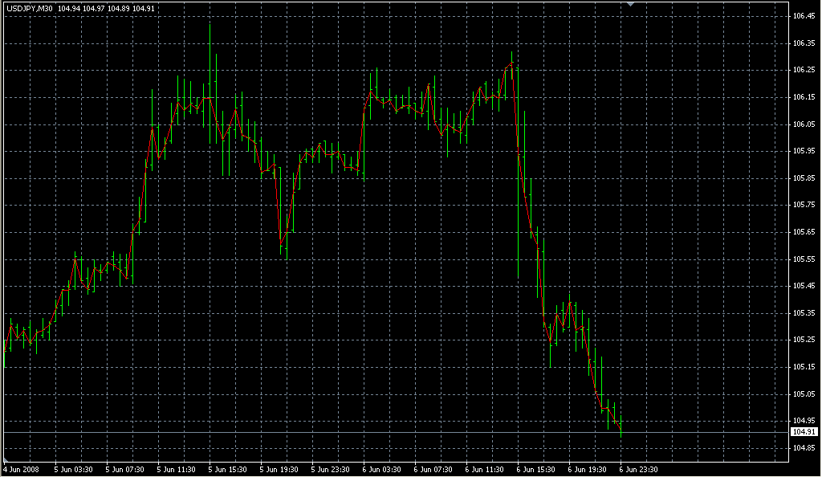Click the 105.55 price scale label
822x477 pixels.
click(804, 259)
